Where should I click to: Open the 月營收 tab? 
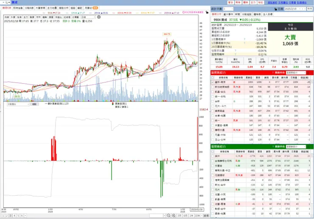point(91,8)
